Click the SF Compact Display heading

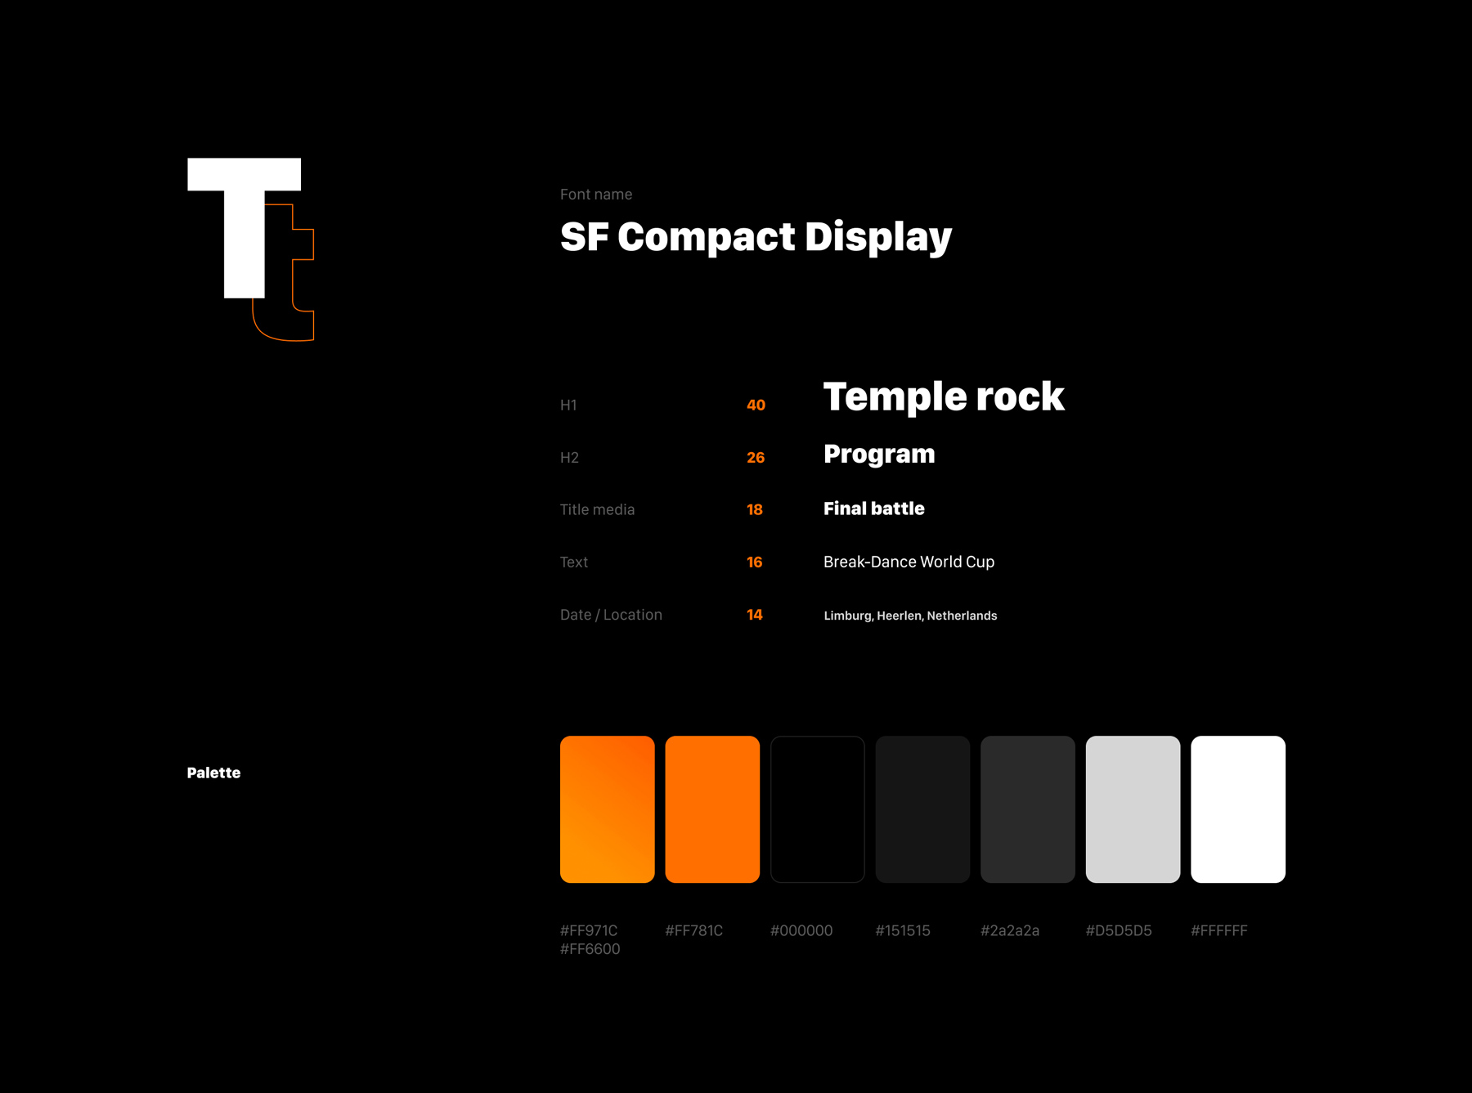[756, 237]
